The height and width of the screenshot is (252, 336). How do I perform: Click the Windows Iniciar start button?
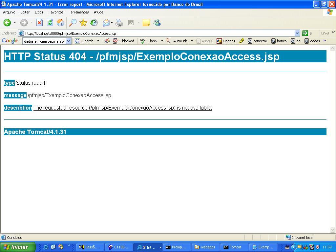pyautogui.click(x=17, y=247)
